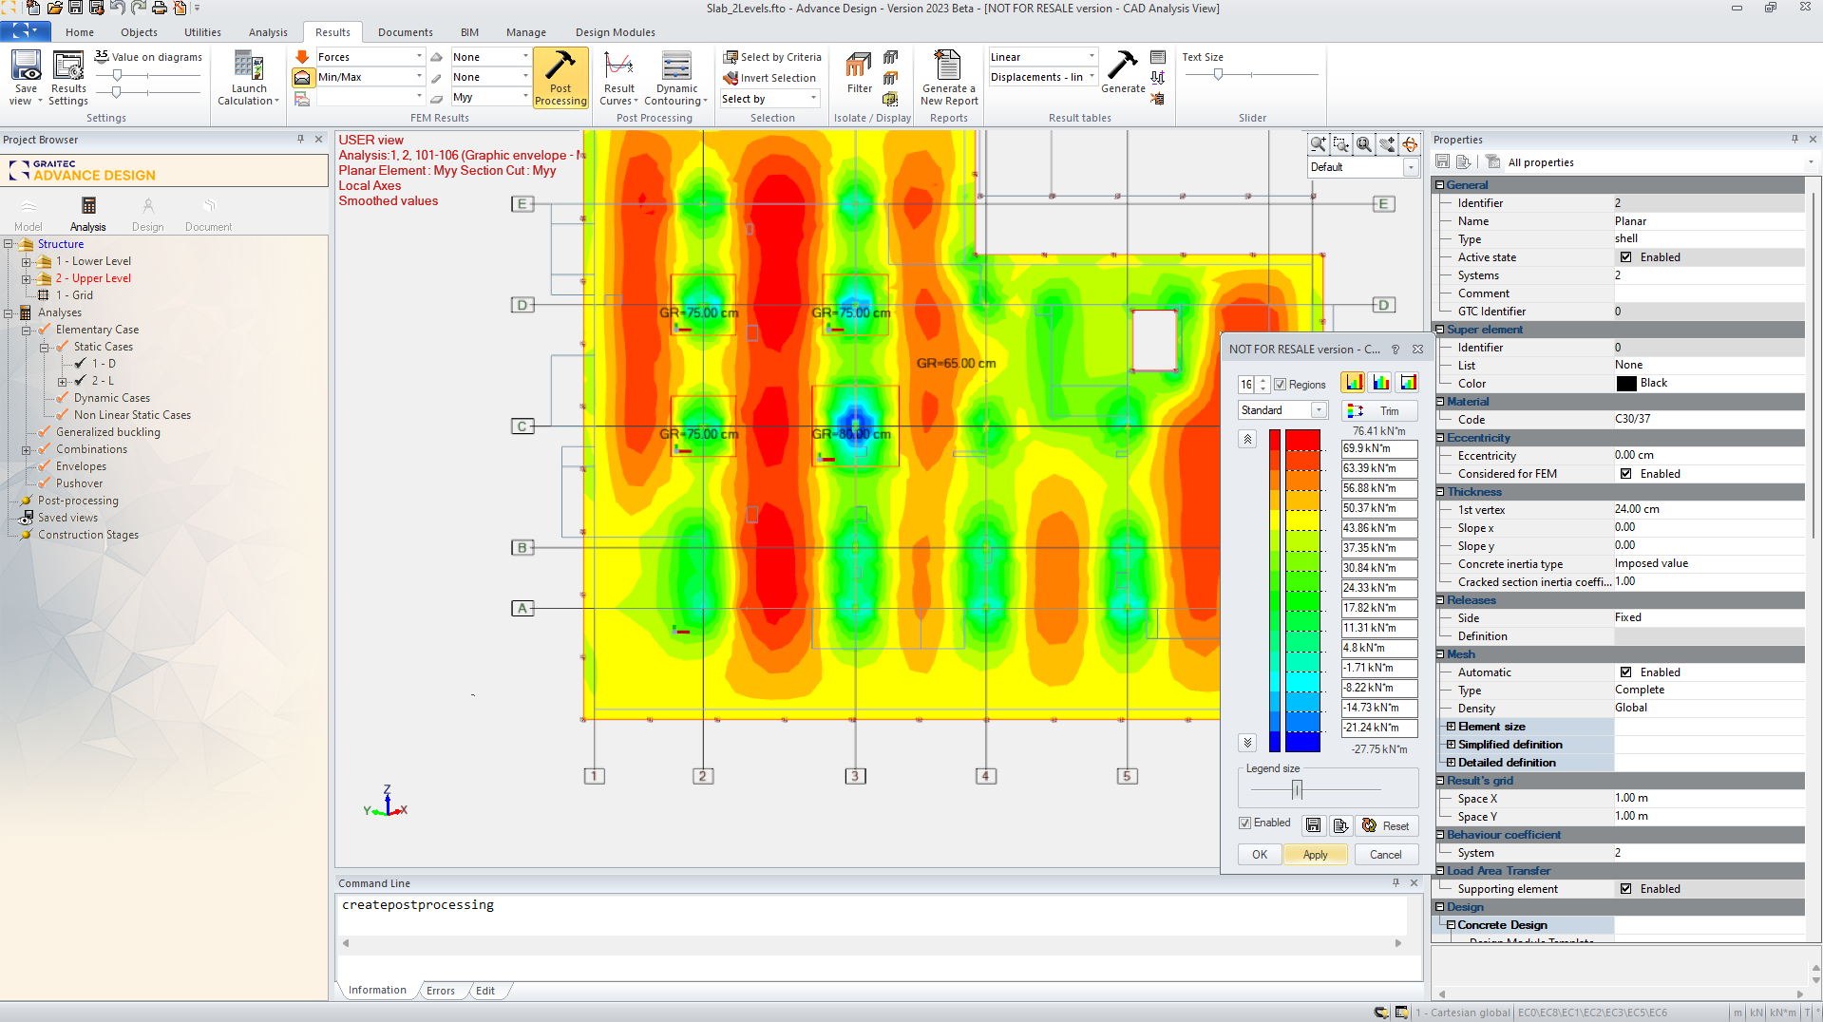1823x1022 pixels.
Task: Open the Analysis ribbon tab
Action: tap(268, 32)
